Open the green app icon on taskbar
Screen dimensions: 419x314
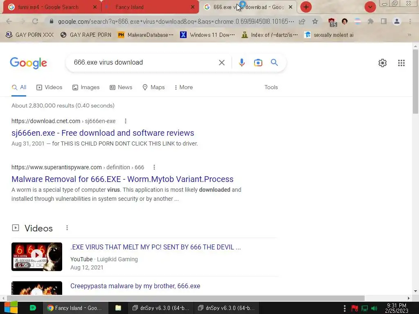[33, 308]
